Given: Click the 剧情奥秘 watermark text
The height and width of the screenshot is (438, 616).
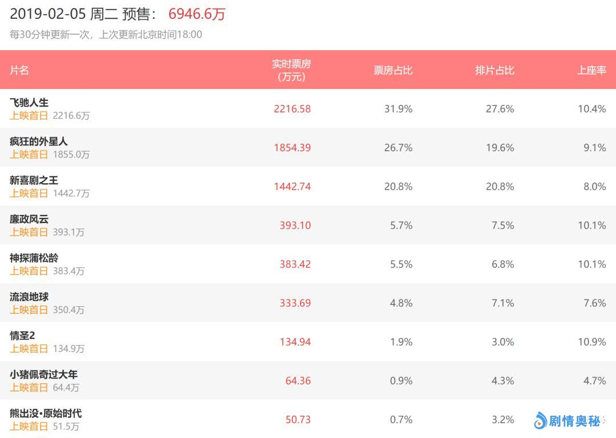Looking at the screenshot, I should click(x=574, y=421).
